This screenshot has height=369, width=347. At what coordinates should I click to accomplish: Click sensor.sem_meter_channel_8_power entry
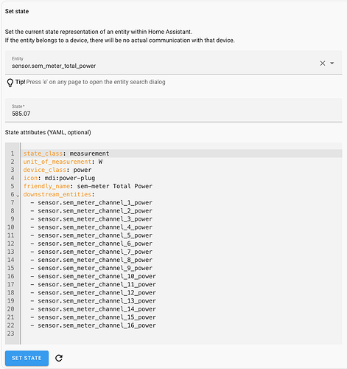point(95,260)
